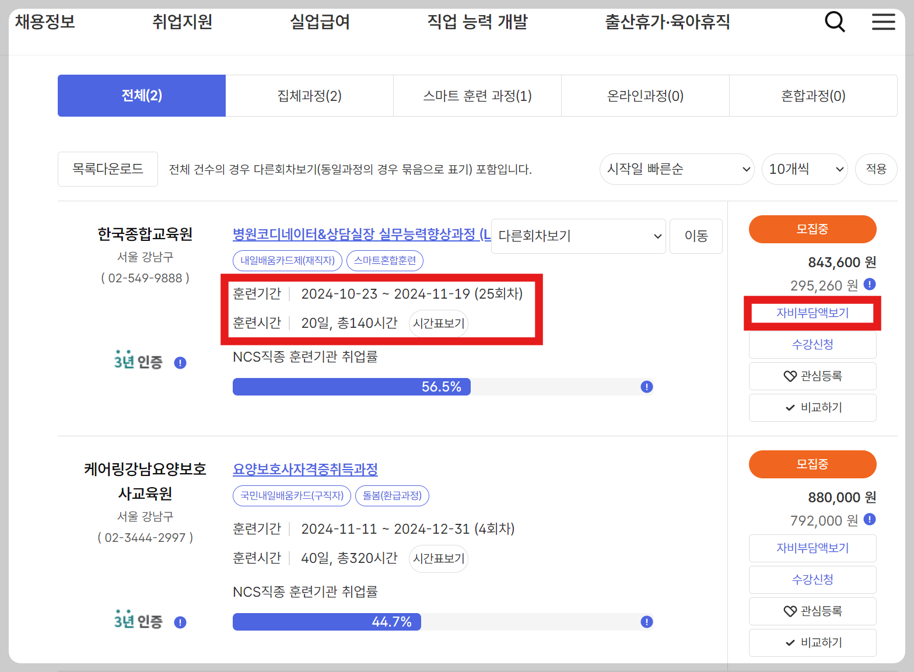This screenshot has height=672, width=914.
Task: Click the info icon next to the 56.5% bar
Action: (646, 386)
